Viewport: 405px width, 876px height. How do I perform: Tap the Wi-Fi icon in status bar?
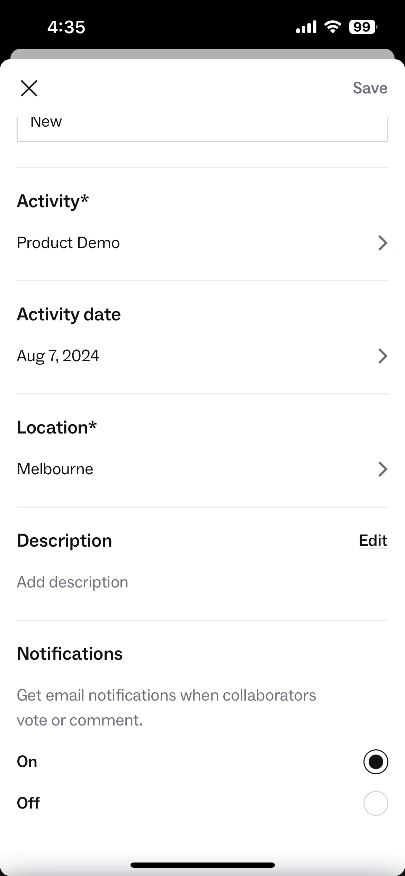coord(333,27)
